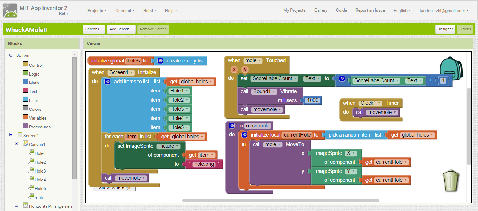The height and width of the screenshot is (211, 478).
Task: Open Sound1 dropdown in Vibrate call block
Action: click(264, 91)
